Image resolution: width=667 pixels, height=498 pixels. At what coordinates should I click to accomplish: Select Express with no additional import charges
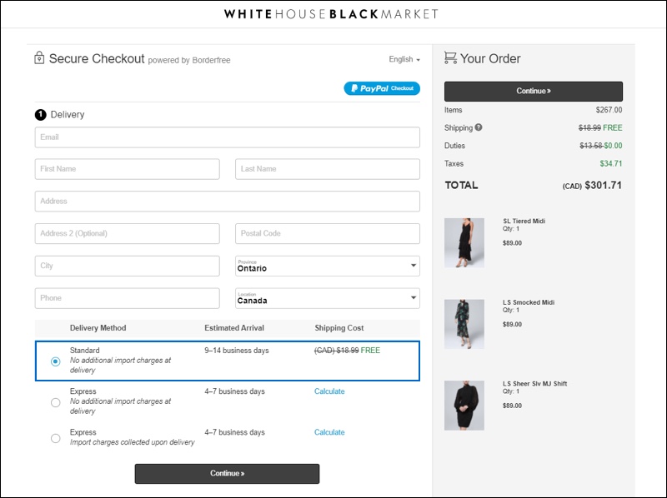pyautogui.click(x=55, y=402)
